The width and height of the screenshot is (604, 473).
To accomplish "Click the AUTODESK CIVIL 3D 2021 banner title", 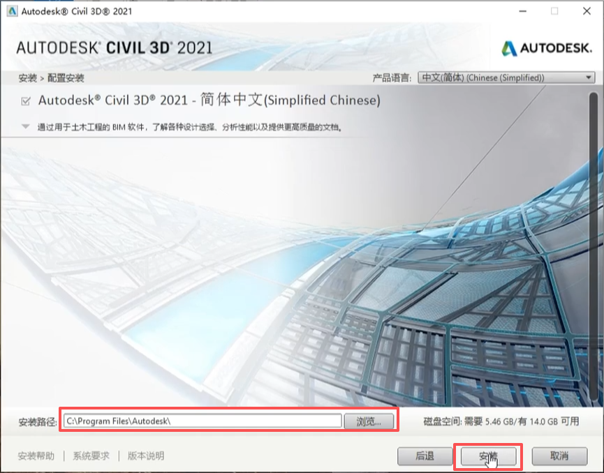I will 114,48.
